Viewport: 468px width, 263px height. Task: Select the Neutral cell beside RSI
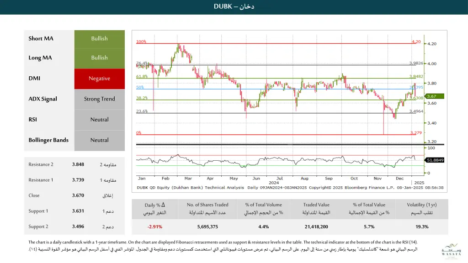(99, 120)
